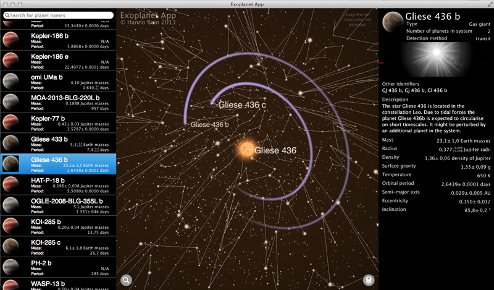Click the Gliese 436 b label on orbit

[209, 125]
